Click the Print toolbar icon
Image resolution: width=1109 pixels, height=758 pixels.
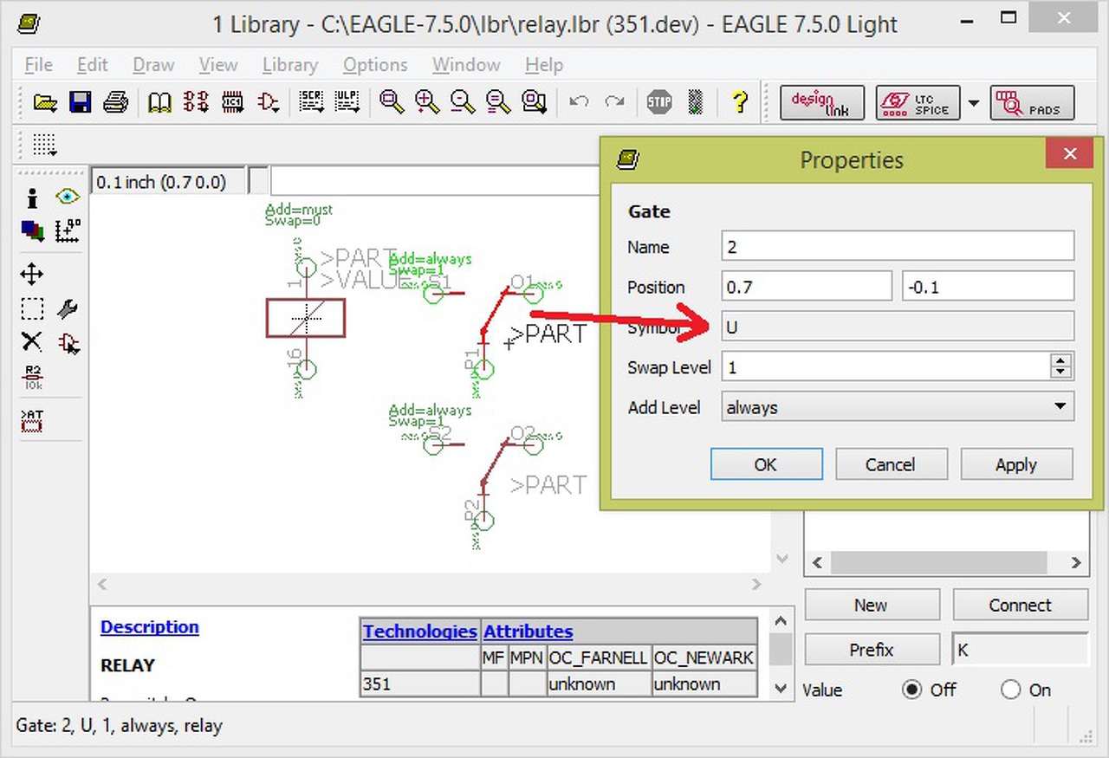pos(115,102)
